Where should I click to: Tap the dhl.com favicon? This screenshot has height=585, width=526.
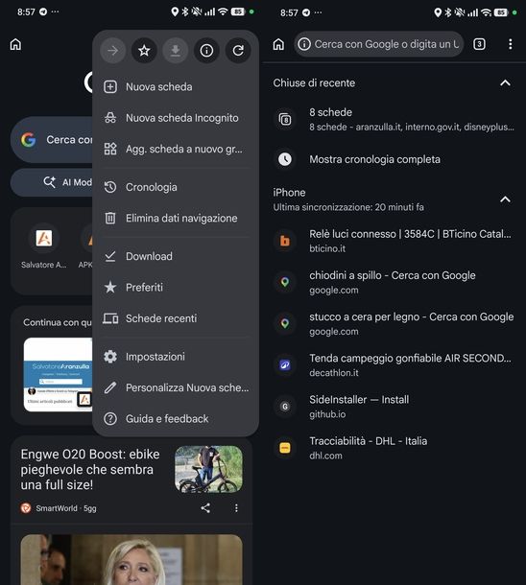coord(285,448)
